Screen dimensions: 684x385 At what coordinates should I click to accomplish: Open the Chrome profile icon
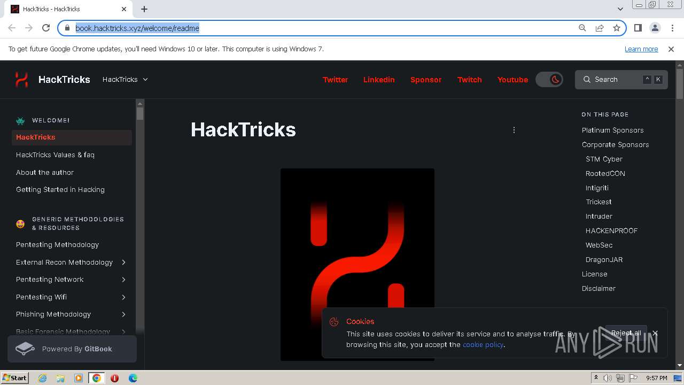[655, 28]
